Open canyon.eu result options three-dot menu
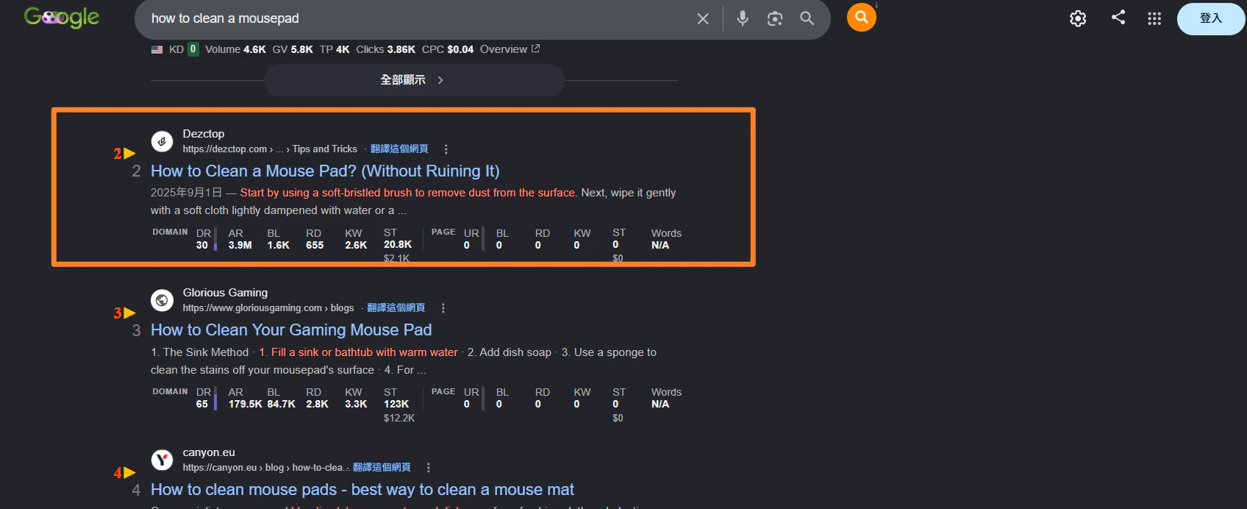Image resolution: width=1247 pixels, height=509 pixels. click(429, 468)
